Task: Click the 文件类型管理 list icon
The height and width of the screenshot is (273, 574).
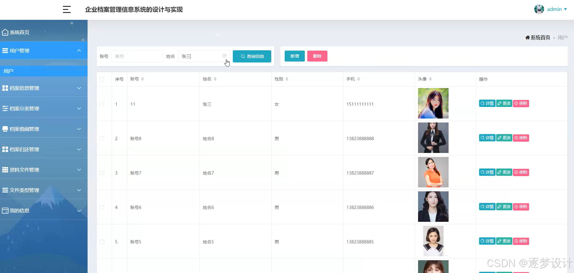Action: (5, 190)
